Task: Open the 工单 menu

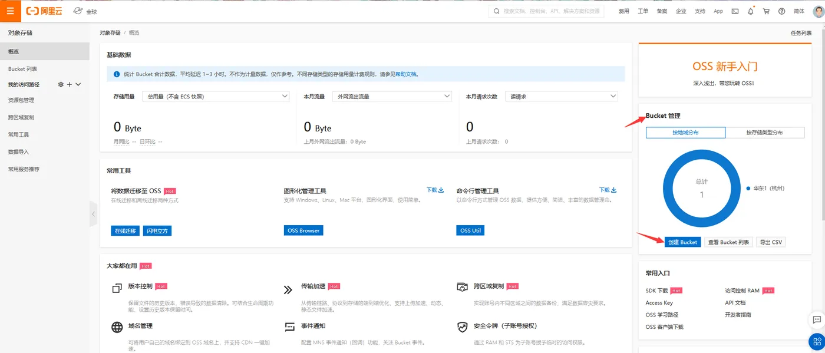Action: pos(643,11)
